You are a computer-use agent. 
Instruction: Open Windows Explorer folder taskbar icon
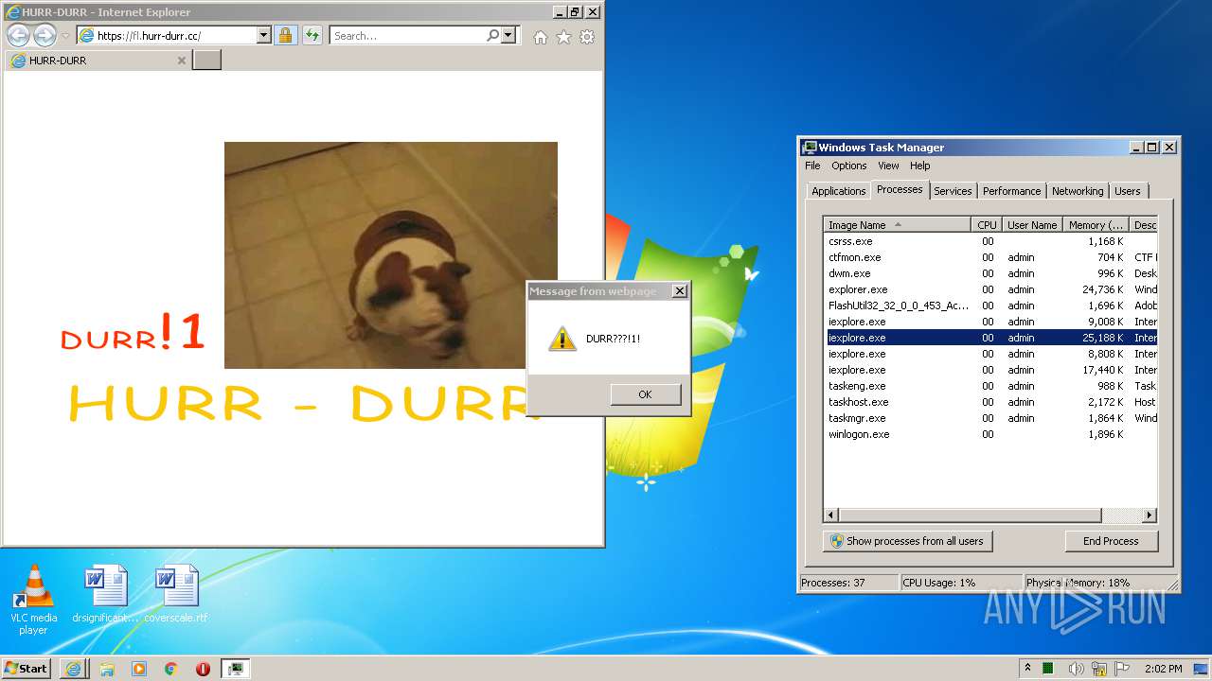click(107, 669)
